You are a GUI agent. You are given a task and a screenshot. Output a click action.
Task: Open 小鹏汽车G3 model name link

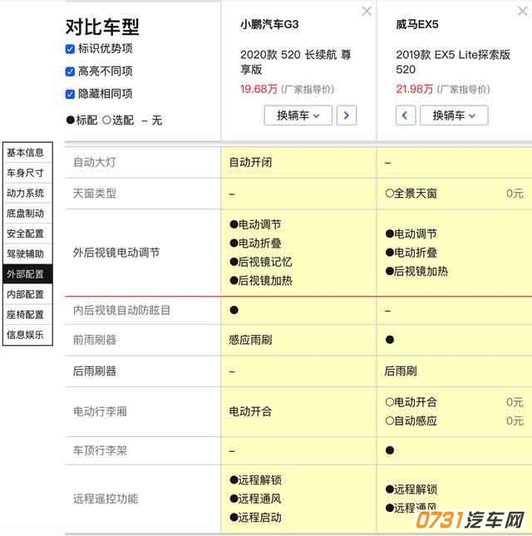(269, 24)
